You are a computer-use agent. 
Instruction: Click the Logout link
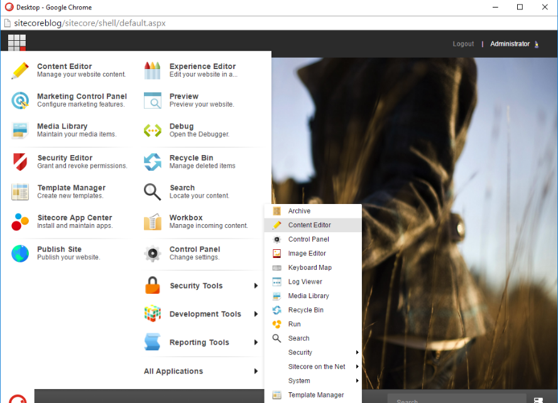pos(463,44)
